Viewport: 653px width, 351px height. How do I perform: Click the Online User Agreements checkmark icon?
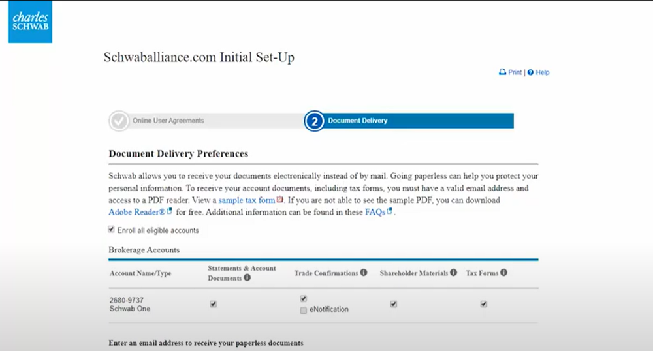(119, 121)
